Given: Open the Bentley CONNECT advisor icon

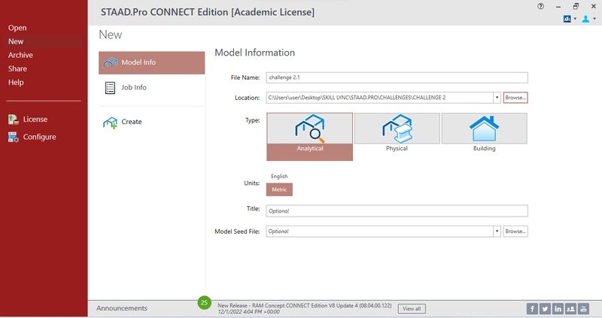Looking at the screenshot, I should (567, 19).
